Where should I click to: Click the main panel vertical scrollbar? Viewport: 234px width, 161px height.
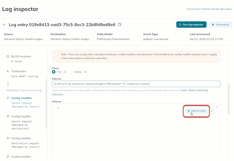(229, 99)
